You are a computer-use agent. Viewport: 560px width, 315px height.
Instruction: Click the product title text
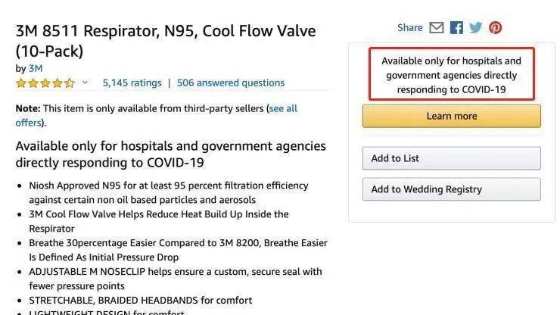point(166,41)
